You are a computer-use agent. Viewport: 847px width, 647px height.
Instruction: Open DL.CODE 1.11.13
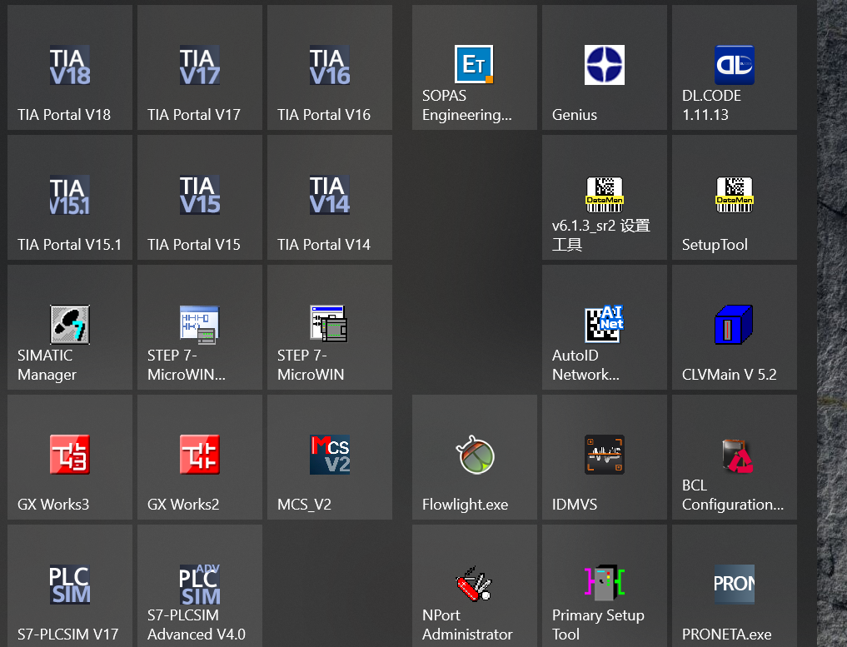tap(734, 67)
